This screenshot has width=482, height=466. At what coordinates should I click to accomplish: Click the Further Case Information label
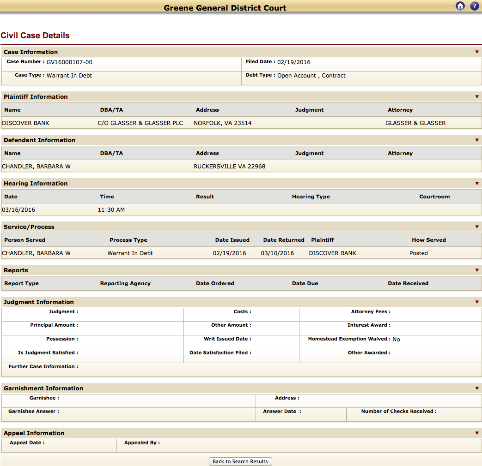click(x=43, y=366)
